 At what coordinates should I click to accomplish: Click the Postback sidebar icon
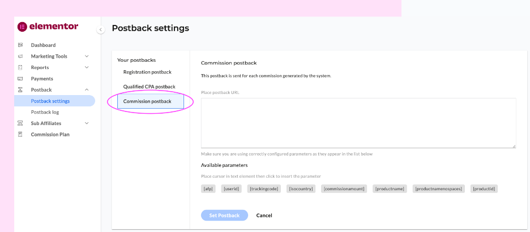(x=20, y=90)
